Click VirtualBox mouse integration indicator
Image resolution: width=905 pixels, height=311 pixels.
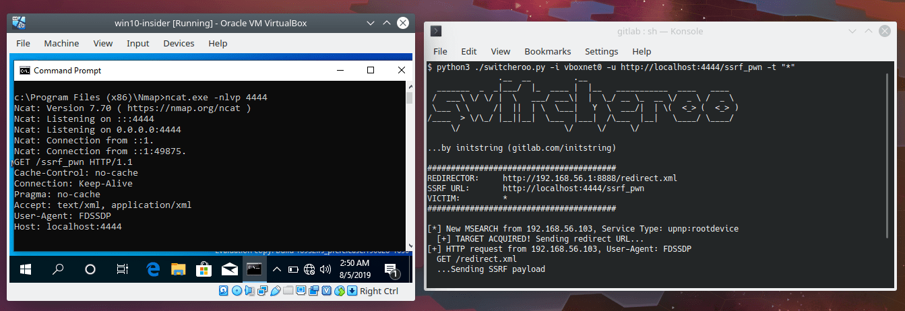tap(340, 291)
